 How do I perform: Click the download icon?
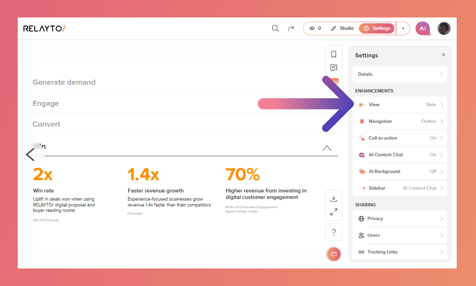coord(334,199)
